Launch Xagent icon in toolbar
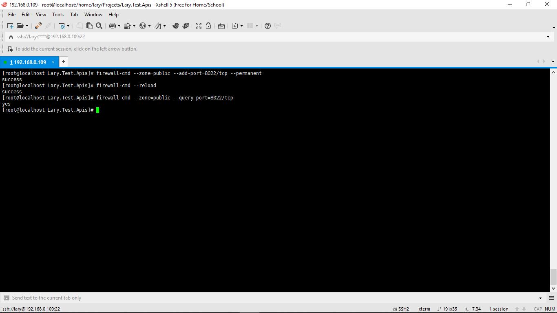557x313 pixels. [186, 26]
